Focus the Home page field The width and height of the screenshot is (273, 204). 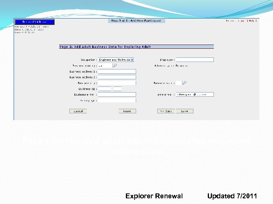(x=117, y=100)
